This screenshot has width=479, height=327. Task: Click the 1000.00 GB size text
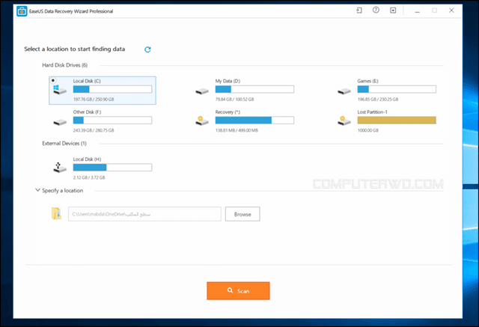click(367, 130)
